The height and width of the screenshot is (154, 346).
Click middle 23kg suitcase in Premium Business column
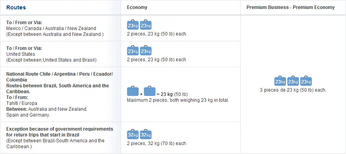tap(293, 81)
